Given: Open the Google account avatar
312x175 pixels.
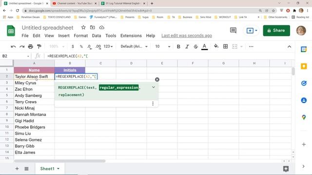Looking at the screenshot, I should pyautogui.click(x=301, y=31).
